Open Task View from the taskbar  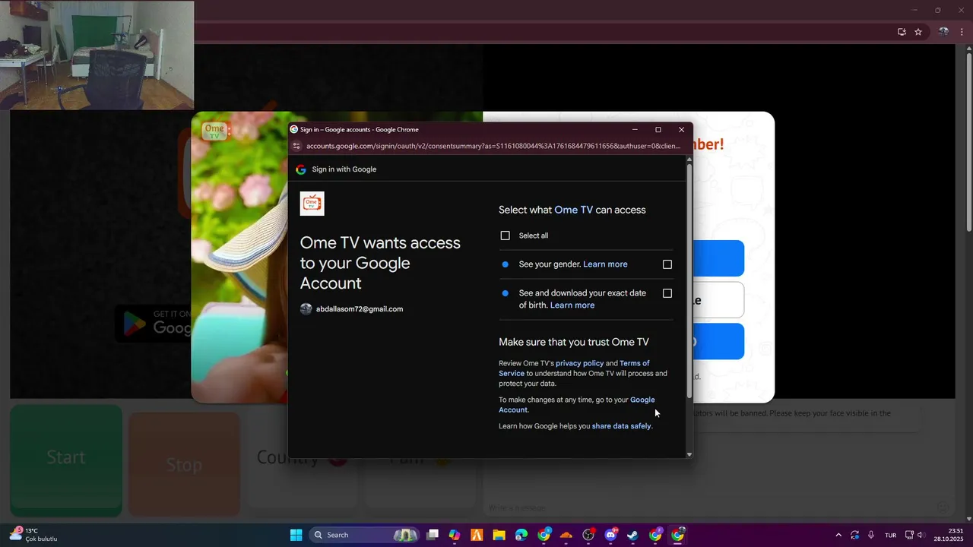(x=433, y=535)
